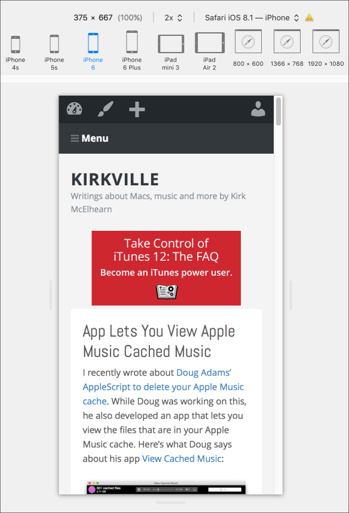
Task: Switch to 800 × 600 window size
Action: pos(248,48)
